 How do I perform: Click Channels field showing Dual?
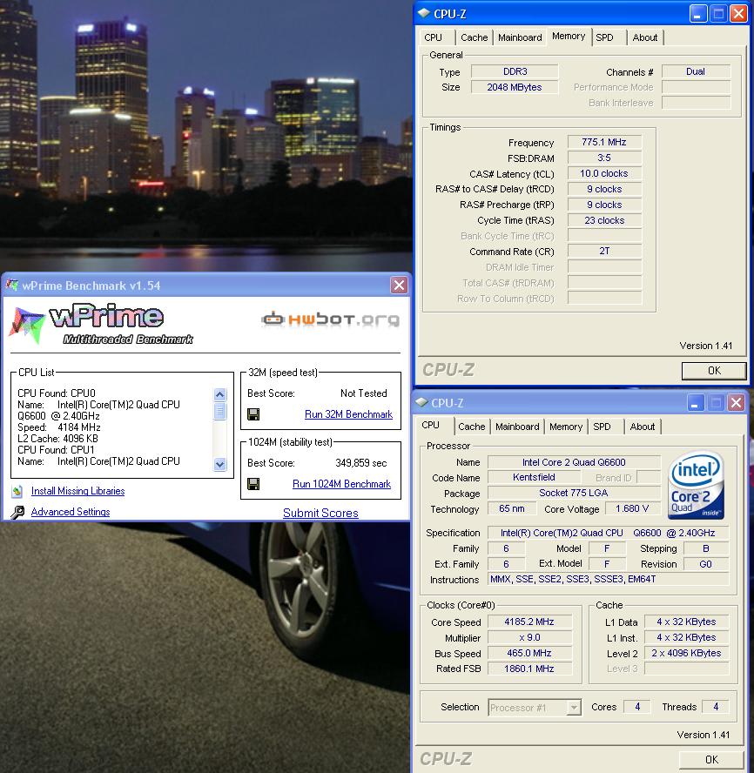(696, 71)
